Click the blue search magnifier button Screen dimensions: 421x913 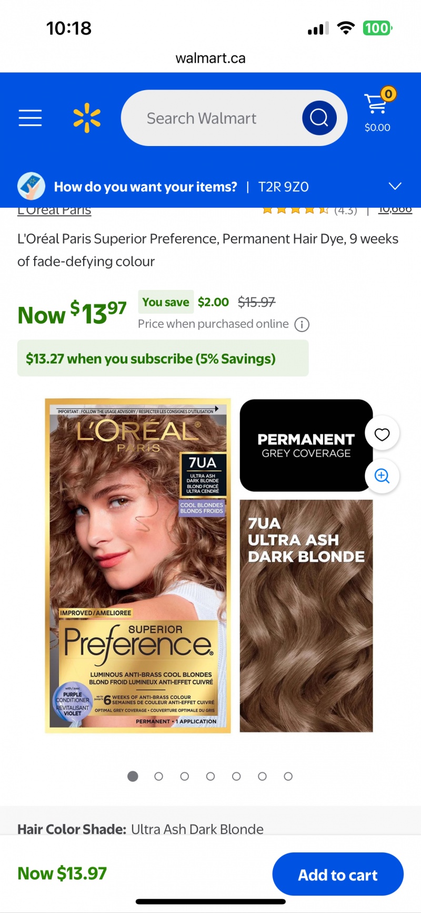[x=319, y=118]
